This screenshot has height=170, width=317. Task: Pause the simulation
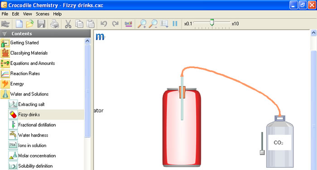click(x=175, y=24)
